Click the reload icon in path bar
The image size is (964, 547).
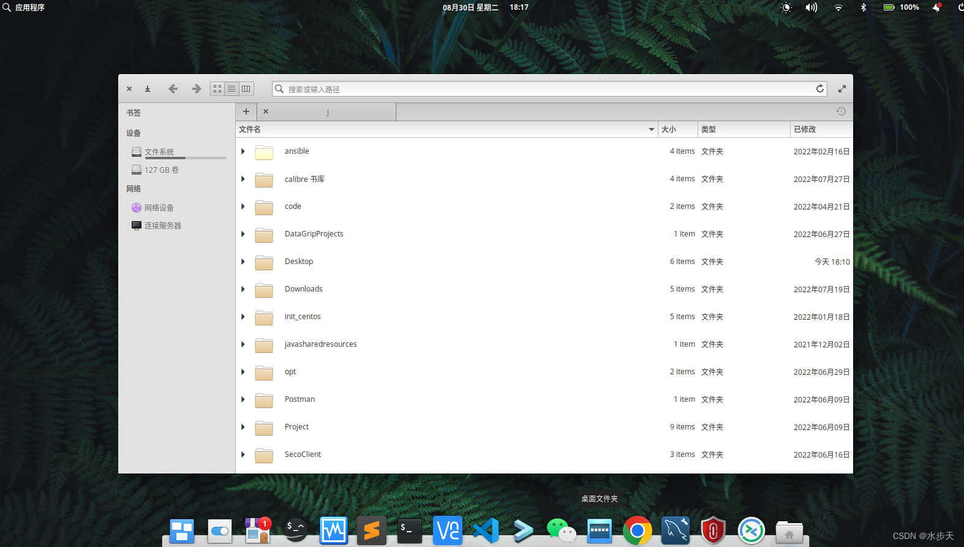coord(819,89)
